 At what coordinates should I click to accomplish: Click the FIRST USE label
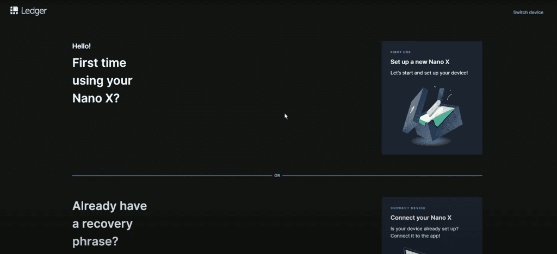point(400,53)
